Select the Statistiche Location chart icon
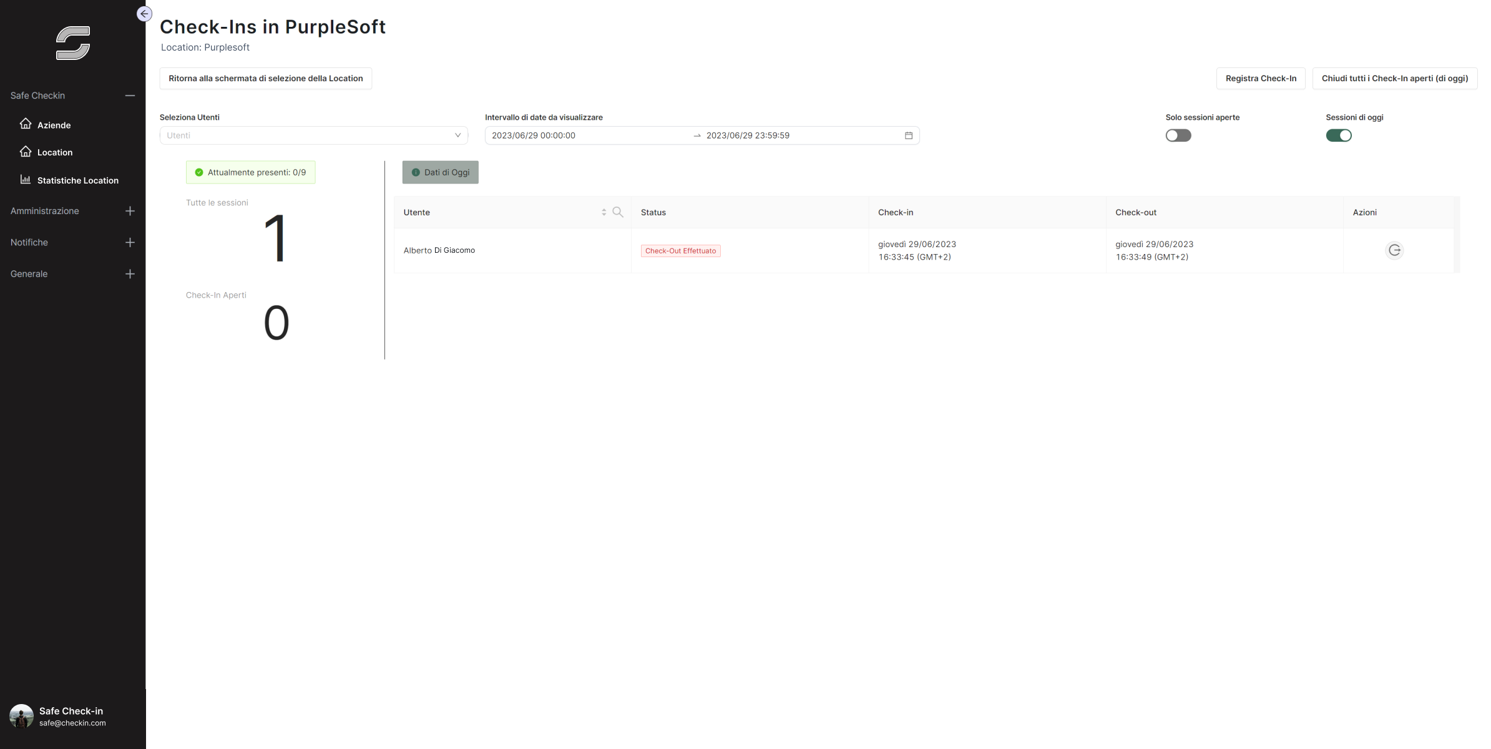Viewport: 1491px width, 749px height. coord(26,179)
